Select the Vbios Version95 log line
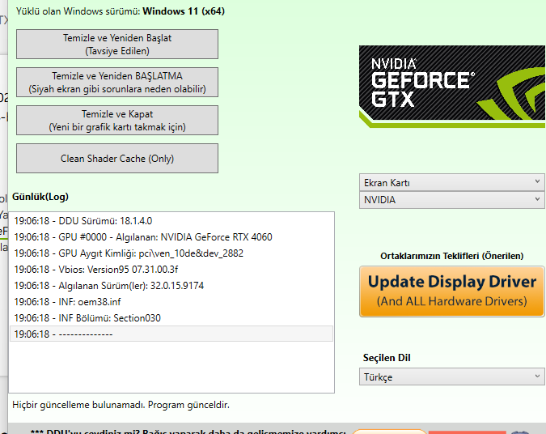Image resolution: width=546 pixels, height=434 pixels. 171,270
